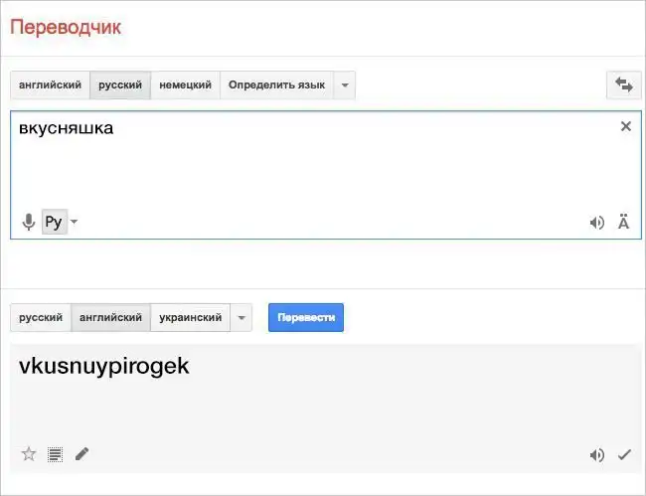Enable Определить язык language detection
Image resolution: width=646 pixels, height=496 pixels.
click(x=276, y=85)
